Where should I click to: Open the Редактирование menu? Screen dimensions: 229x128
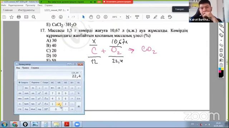16,5
